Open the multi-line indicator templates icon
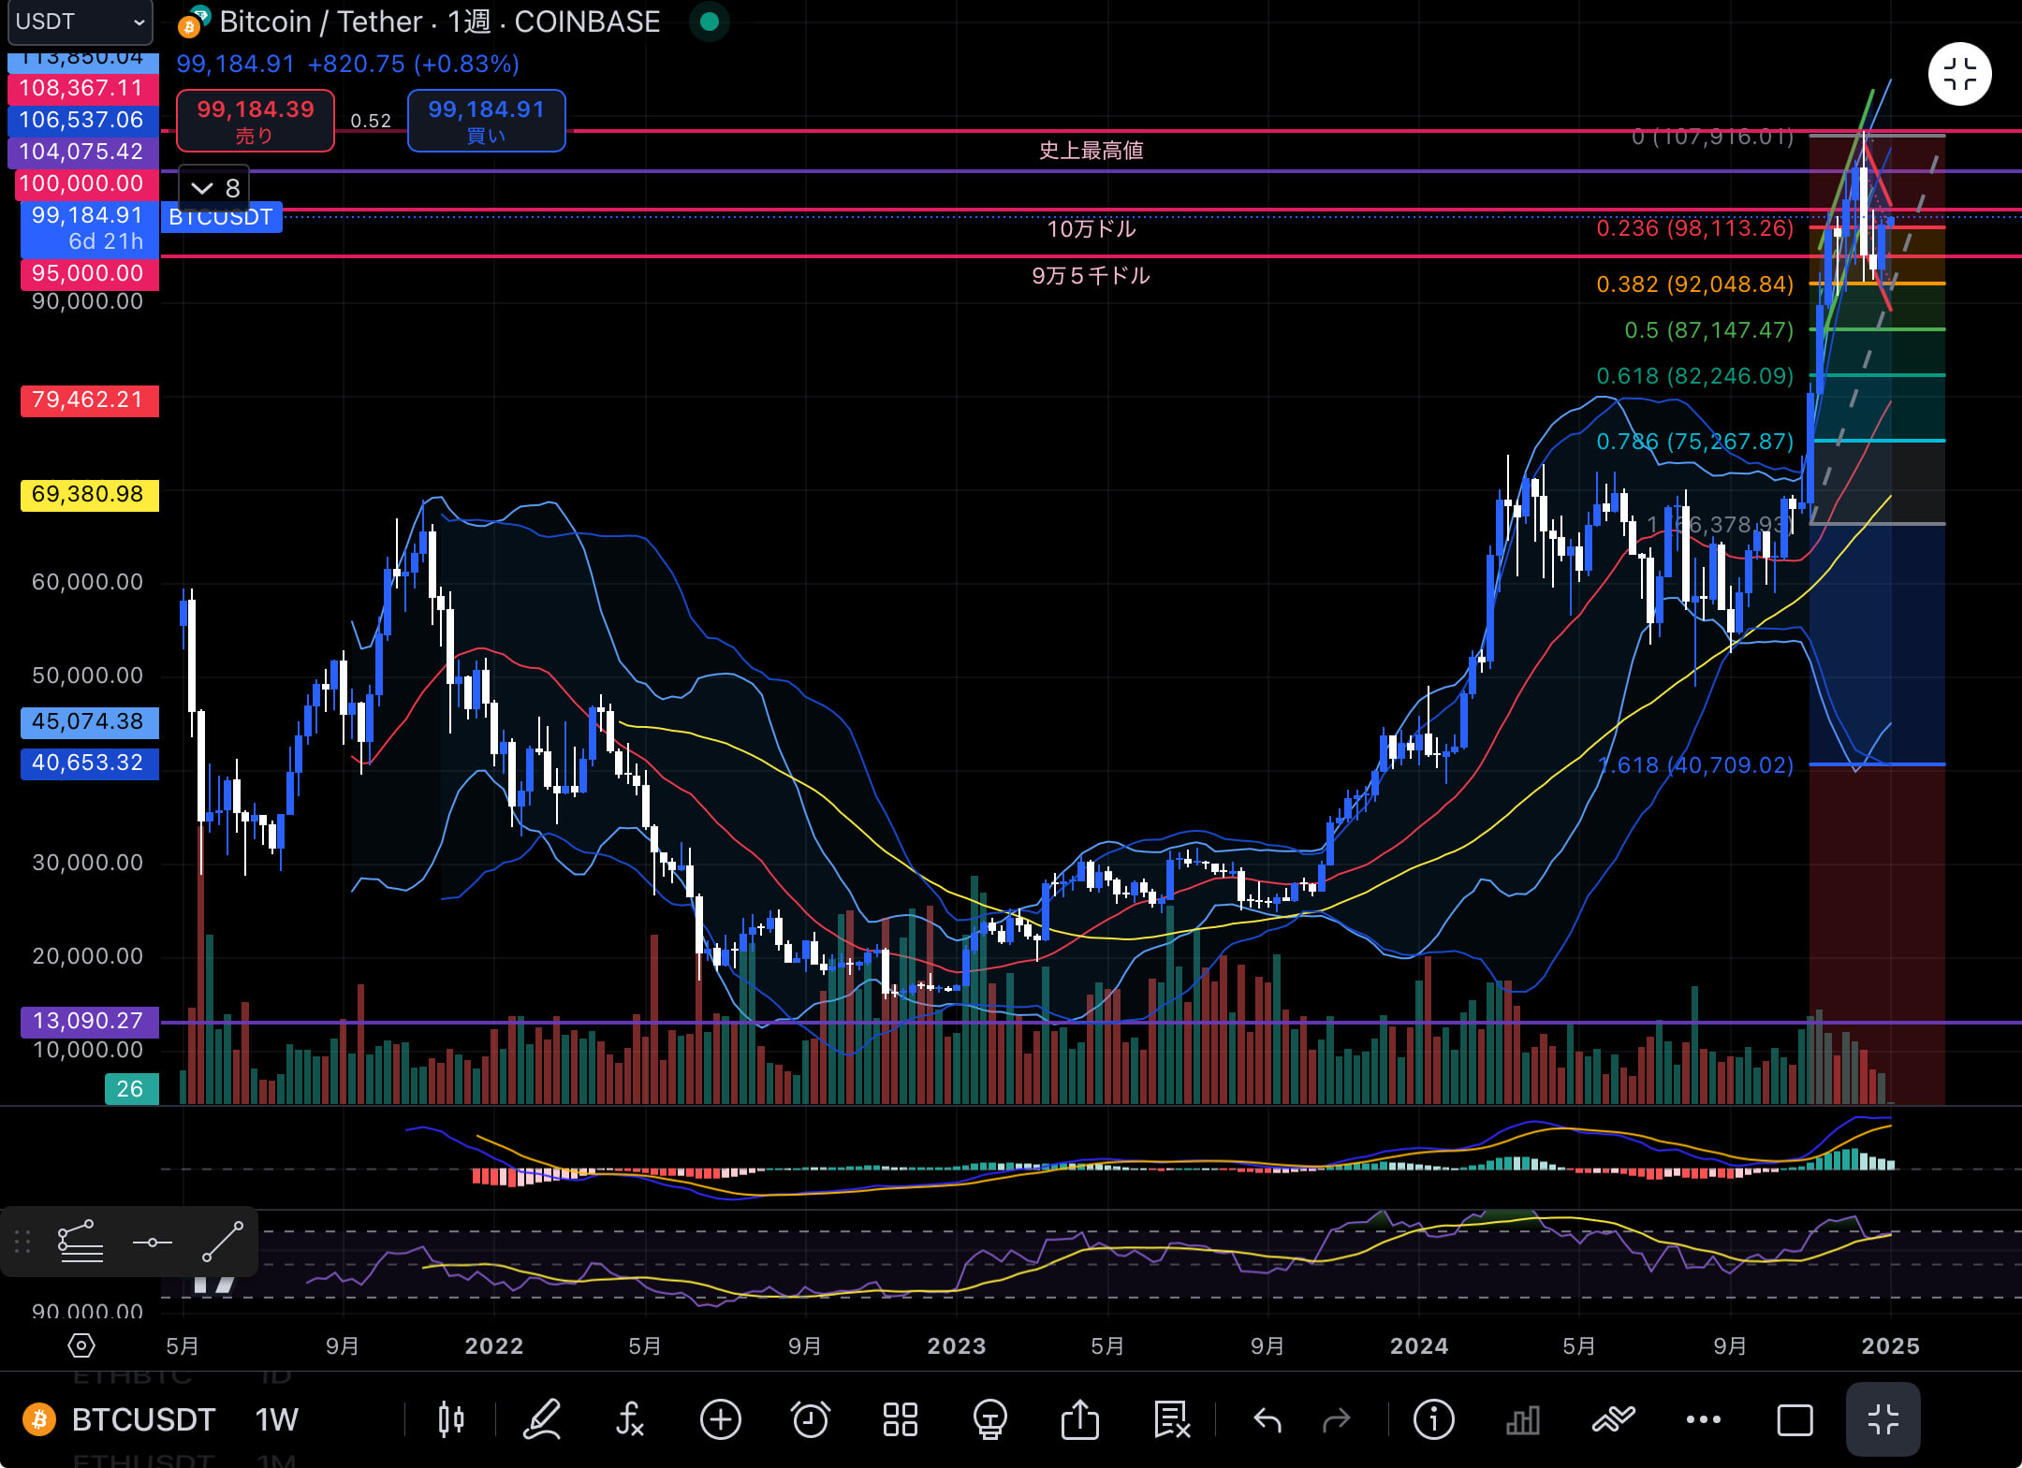Image resolution: width=2022 pixels, height=1468 pixels. 1613,1419
